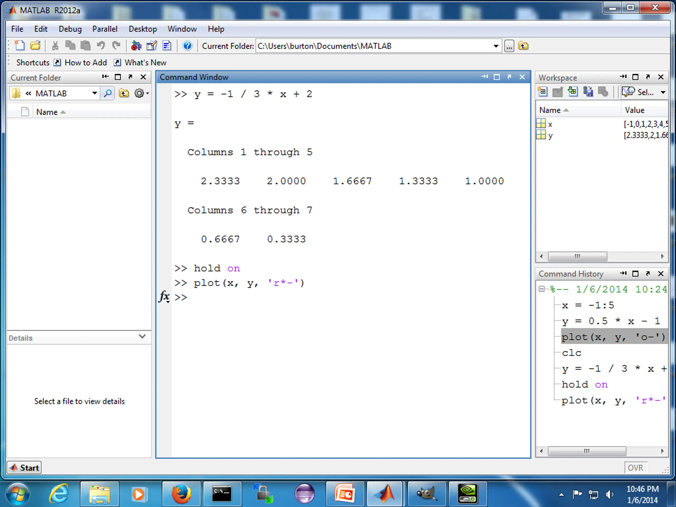
Task: Click the What's New shortcut link
Action: click(x=145, y=63)
